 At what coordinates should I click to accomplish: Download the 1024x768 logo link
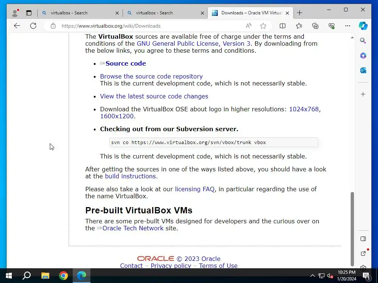304,109
